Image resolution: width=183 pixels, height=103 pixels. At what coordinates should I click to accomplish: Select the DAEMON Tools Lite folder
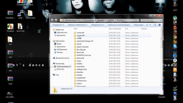(x=112, y=55)
